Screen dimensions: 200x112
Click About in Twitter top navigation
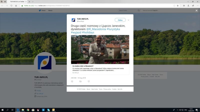50,10
